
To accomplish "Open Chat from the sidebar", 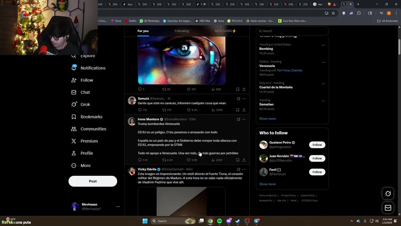I will [81, 92].
